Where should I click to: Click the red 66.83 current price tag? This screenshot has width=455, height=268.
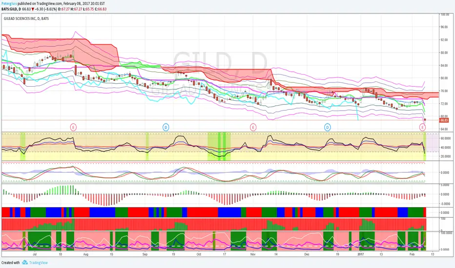point(444,120)
